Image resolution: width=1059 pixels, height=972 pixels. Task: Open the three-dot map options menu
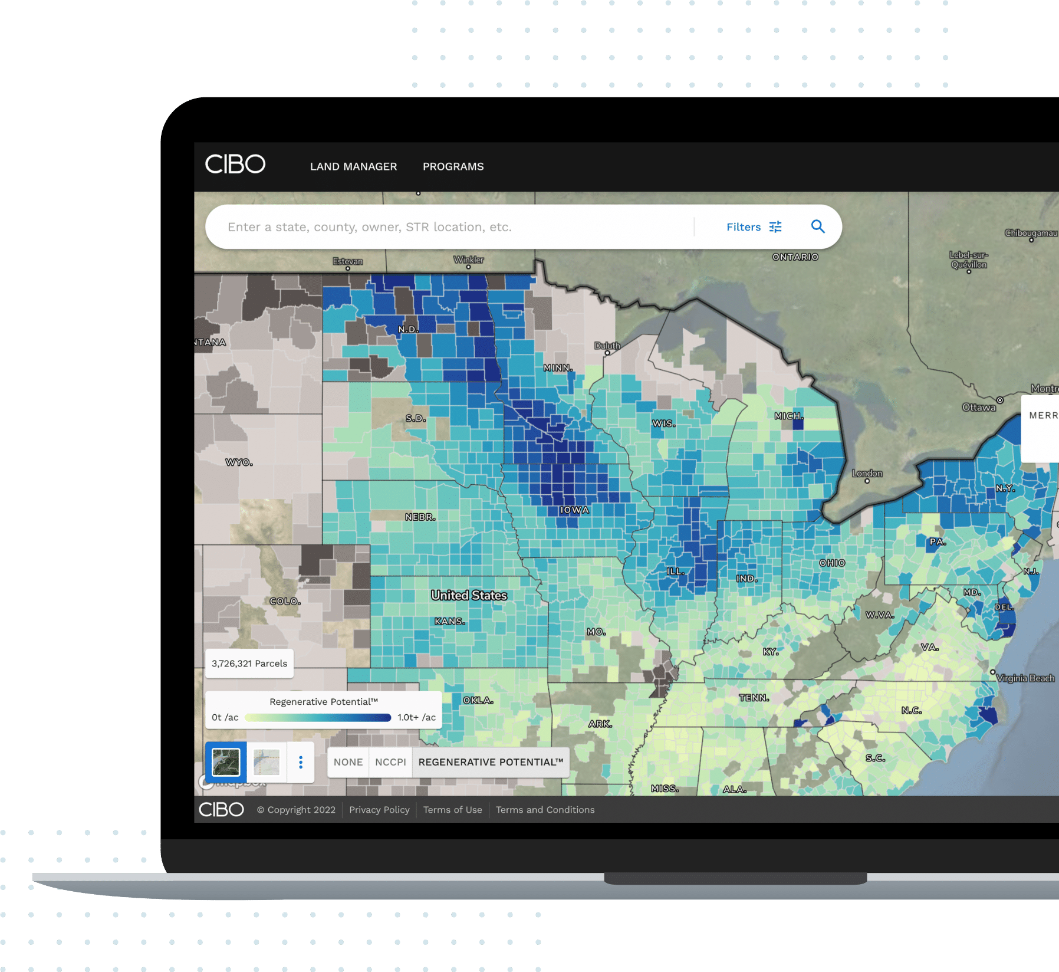click(x=301, y=762)
